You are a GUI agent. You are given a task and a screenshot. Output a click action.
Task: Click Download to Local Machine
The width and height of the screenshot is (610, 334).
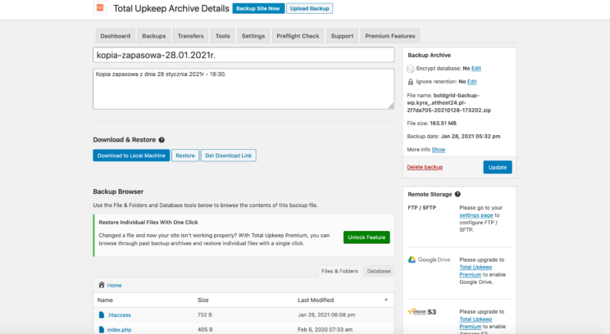(131, 156)
